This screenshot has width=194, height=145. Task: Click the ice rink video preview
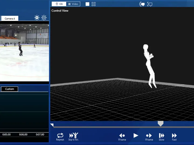(24, 52)
